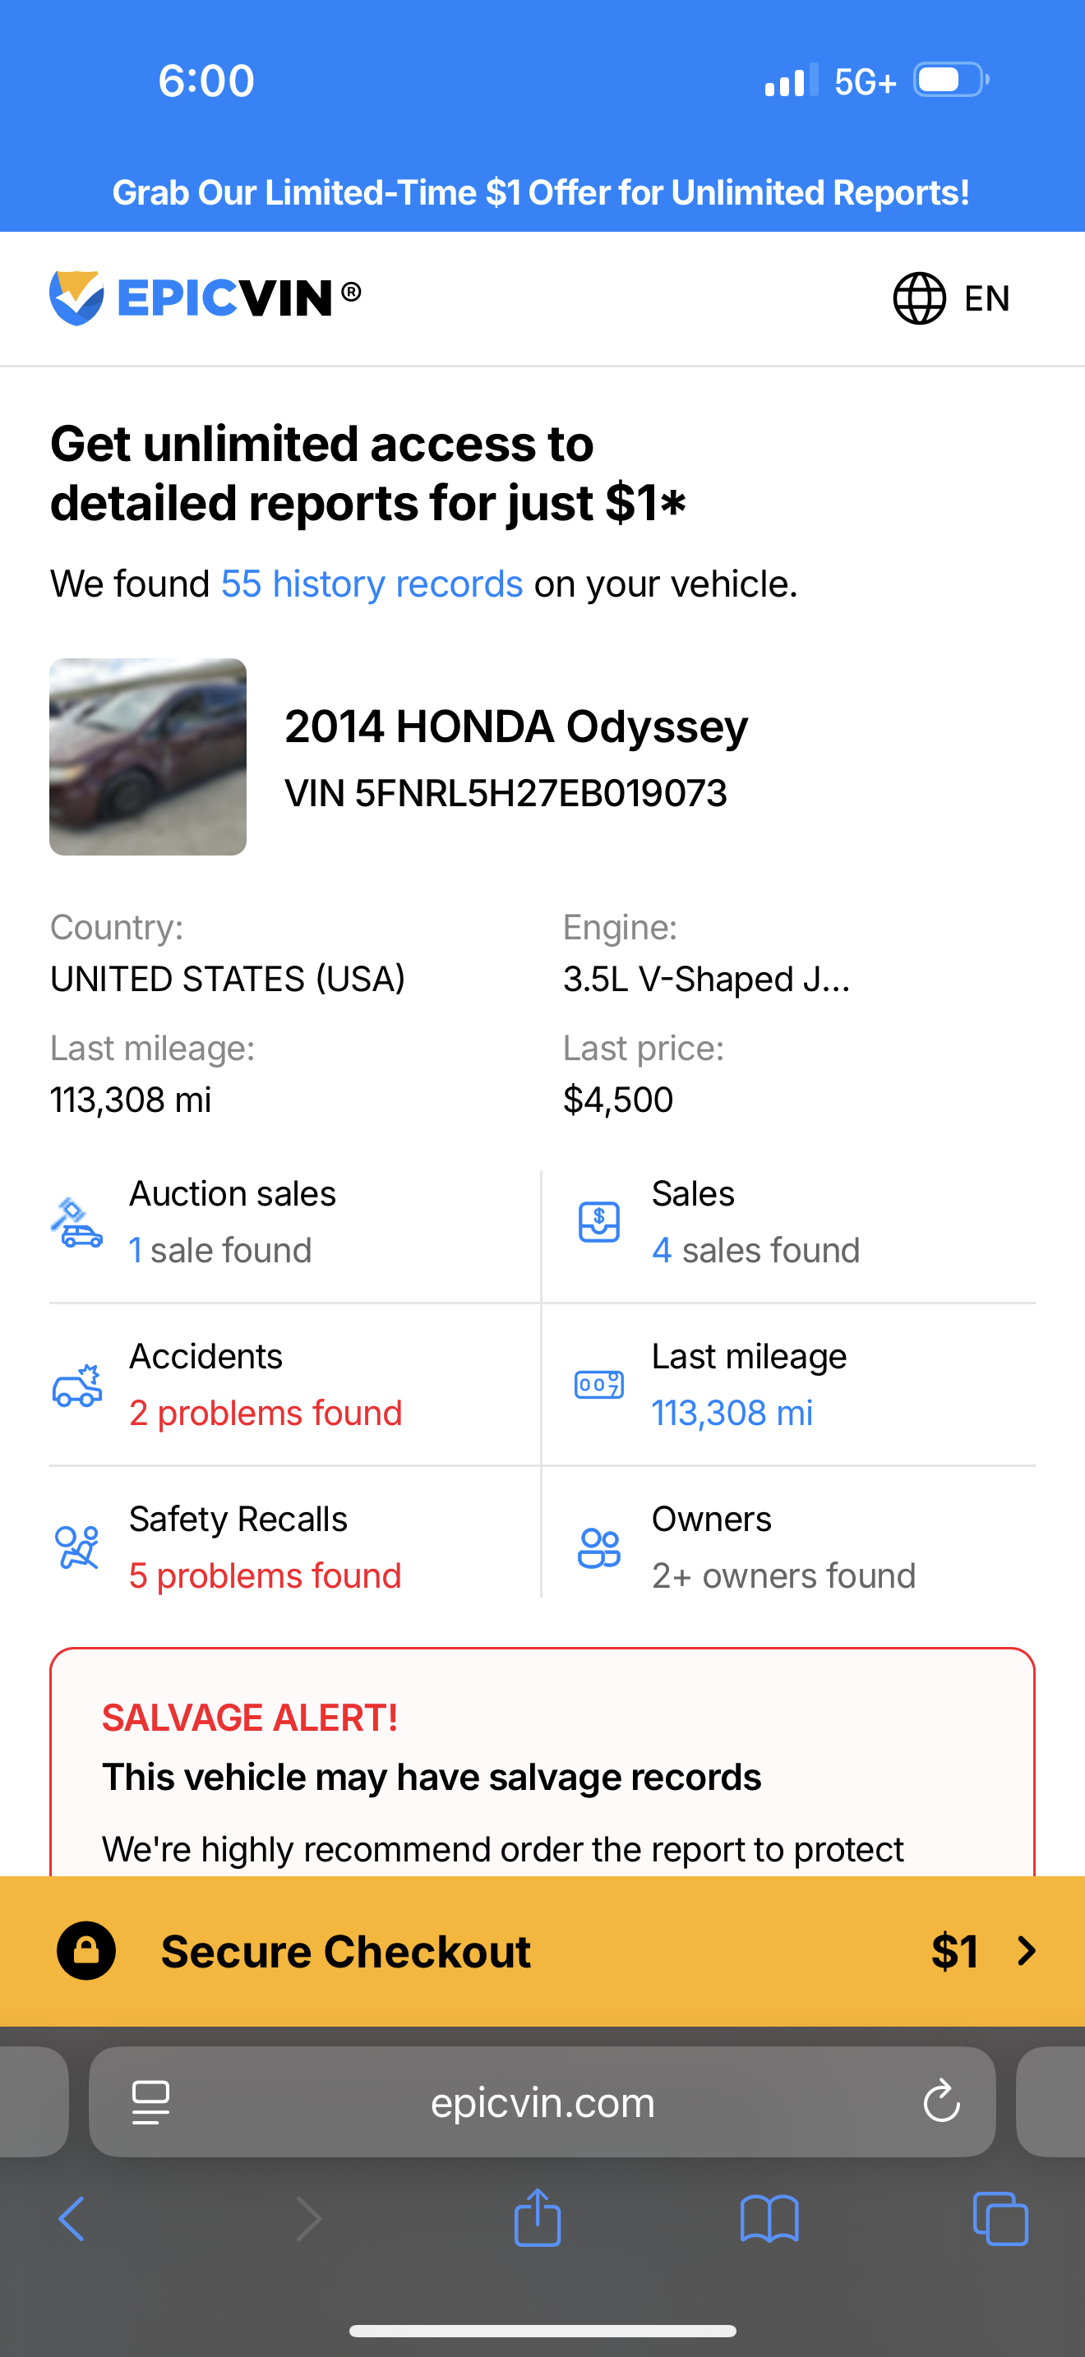Open the language selector globe icon
This screenshot has height=2357, width=1085.
[918, 298]
